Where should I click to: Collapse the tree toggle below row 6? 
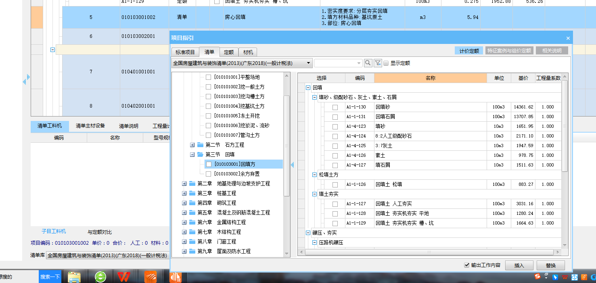52,50
